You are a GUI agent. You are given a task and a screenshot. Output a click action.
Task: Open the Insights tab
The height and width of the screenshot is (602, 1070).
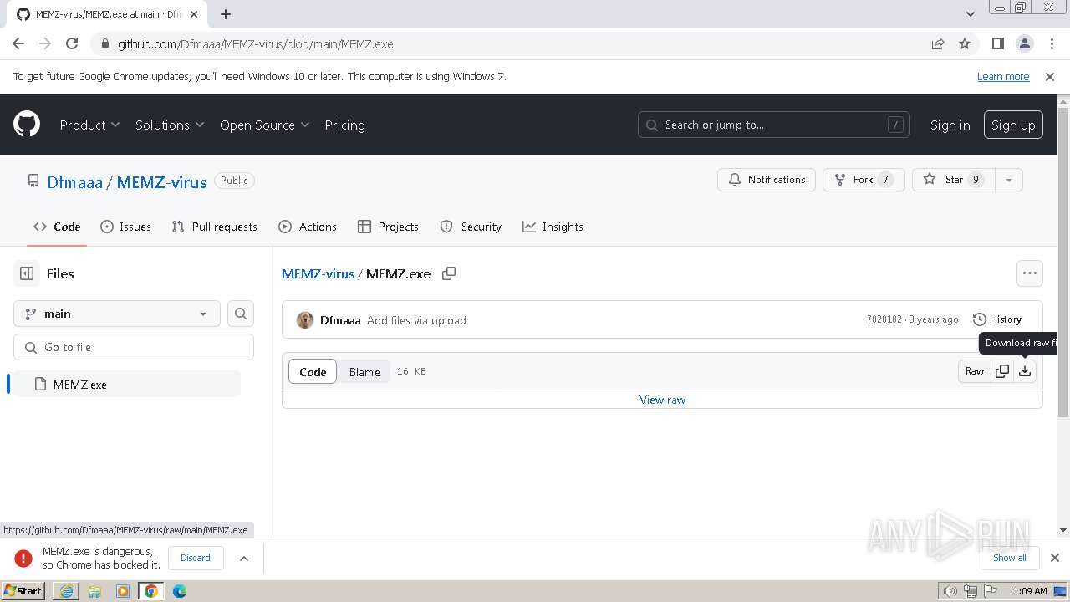(x=553, y=227)
